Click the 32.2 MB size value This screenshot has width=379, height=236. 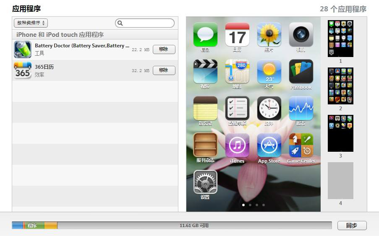tap(141, 71)
